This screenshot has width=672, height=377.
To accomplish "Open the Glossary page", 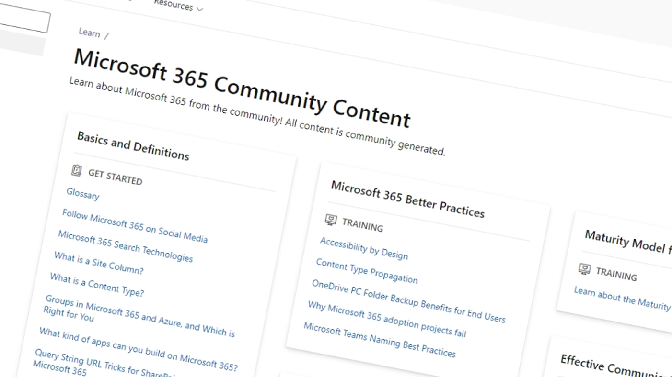I will [82, 195].
